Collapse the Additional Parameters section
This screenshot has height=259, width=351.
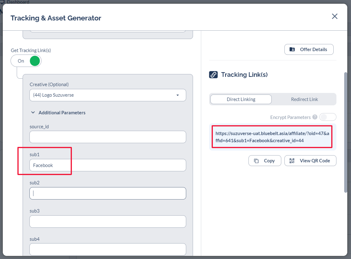pyautogui.click(x=33, y=113)
